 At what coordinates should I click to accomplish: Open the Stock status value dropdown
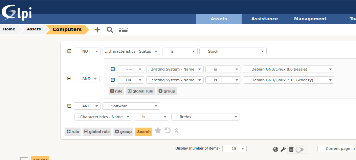pyautogui.click(x=233, y=51)
